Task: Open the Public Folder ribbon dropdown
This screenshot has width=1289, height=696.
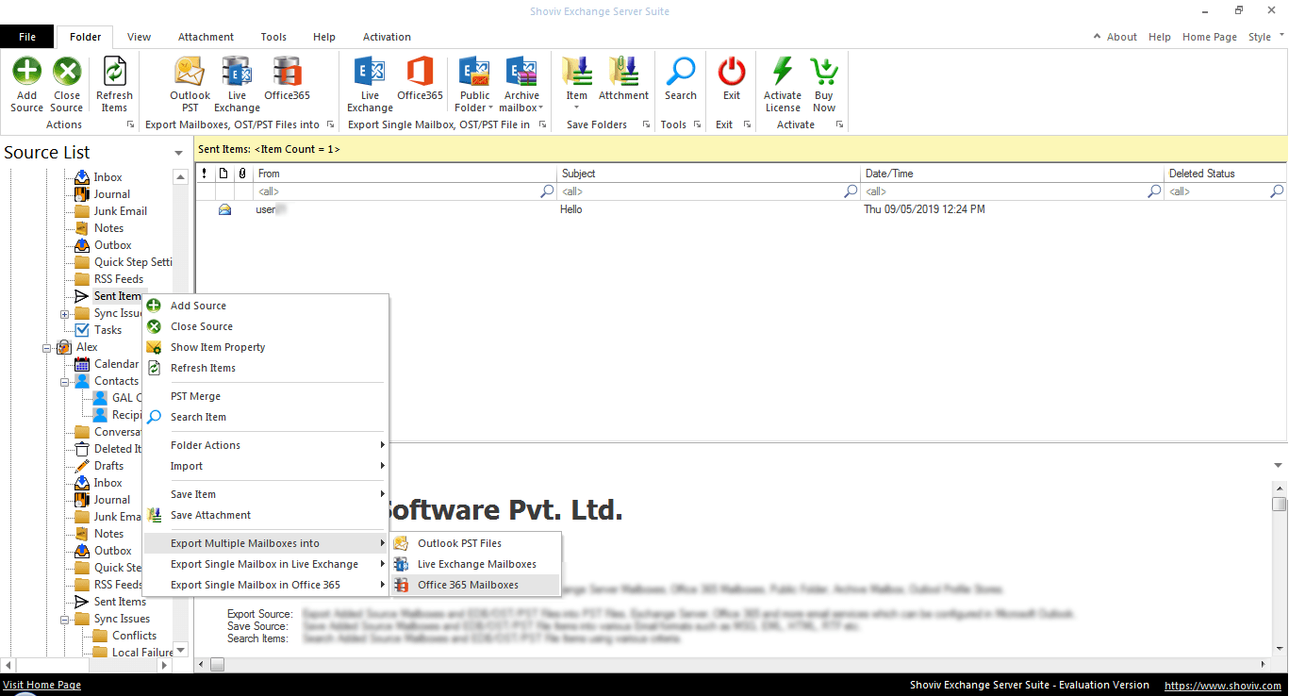Action: (x=474, y=84)
